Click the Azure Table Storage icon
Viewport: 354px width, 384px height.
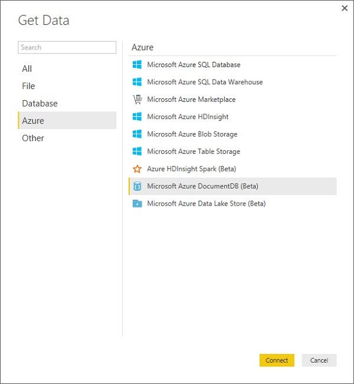point(137,151)
